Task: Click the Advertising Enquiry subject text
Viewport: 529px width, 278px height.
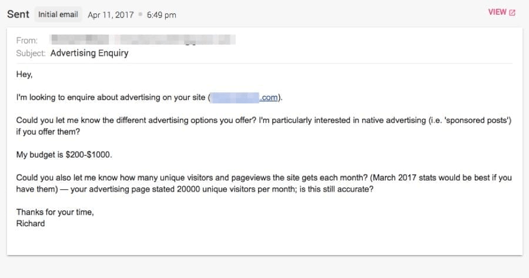Action: click(x=89, y=53)
